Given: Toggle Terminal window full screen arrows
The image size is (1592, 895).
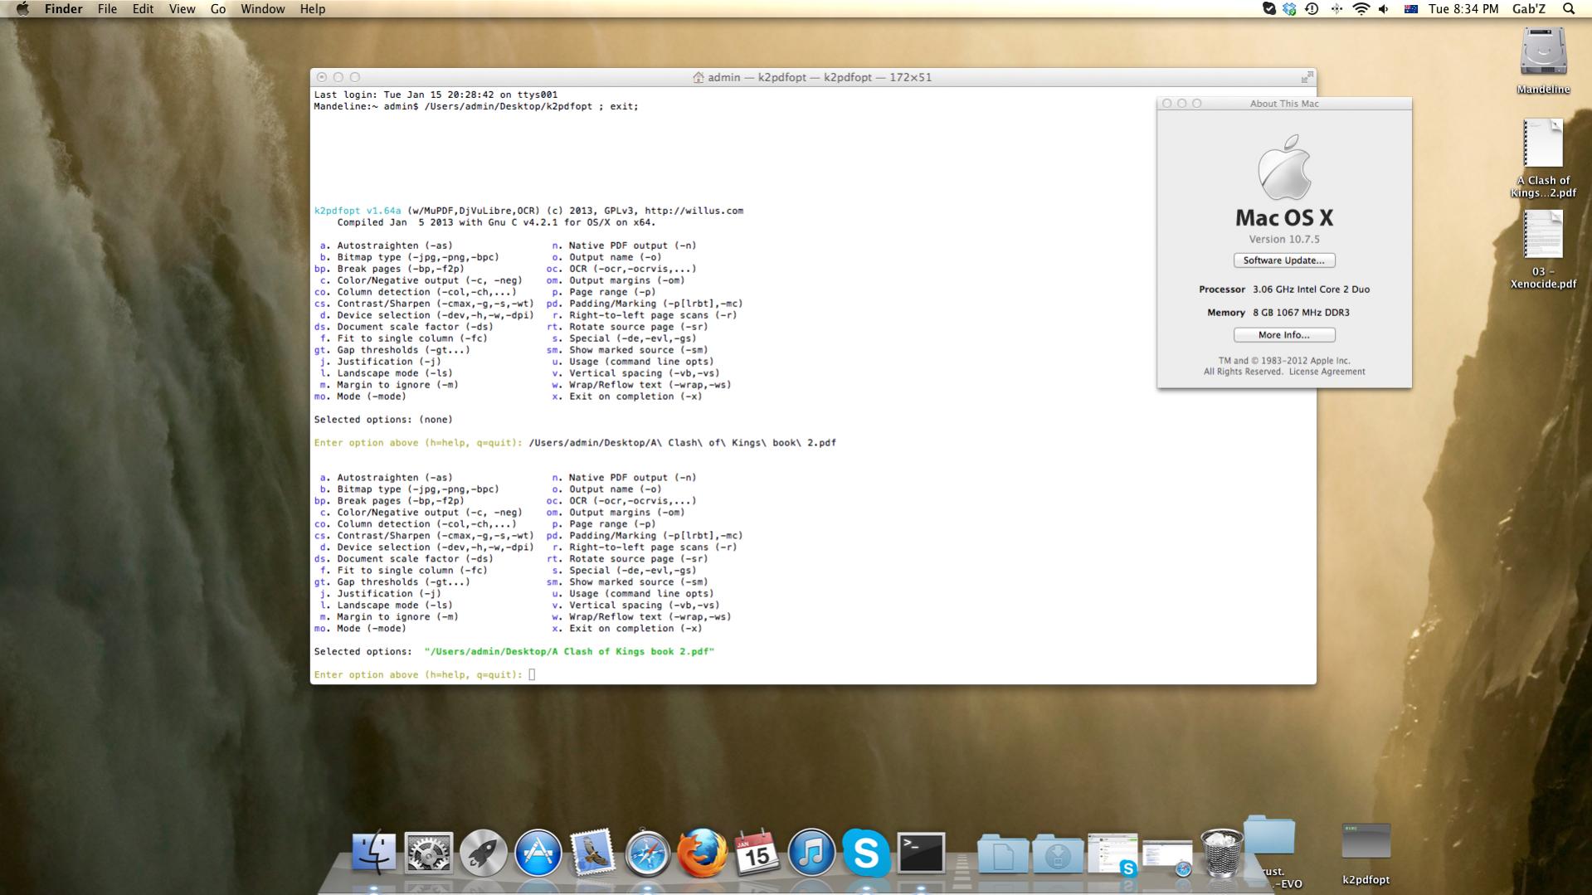Looking at the screenshot, I should (1307, 77).
